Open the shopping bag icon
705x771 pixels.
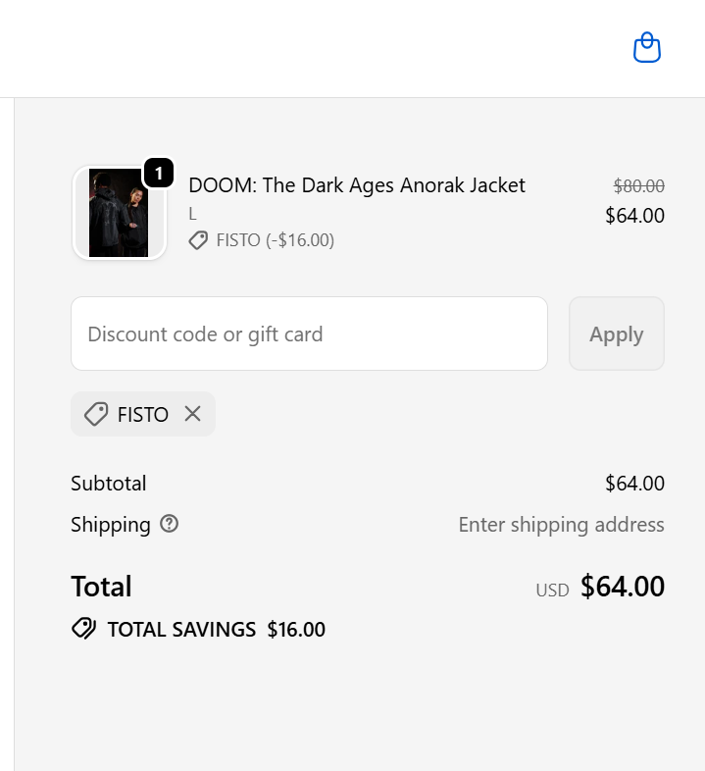(x=647, y=47)
